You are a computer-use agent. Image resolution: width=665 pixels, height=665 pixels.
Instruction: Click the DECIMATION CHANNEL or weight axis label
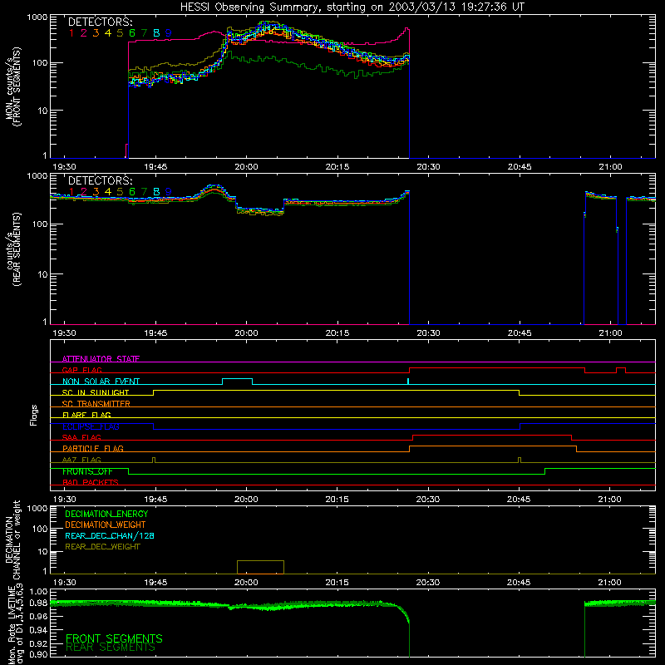tap(12, 540)
